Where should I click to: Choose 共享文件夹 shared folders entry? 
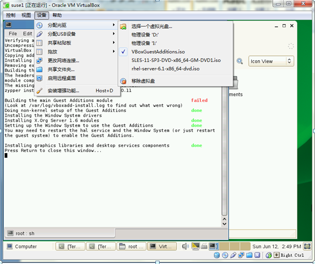point(77,69)
